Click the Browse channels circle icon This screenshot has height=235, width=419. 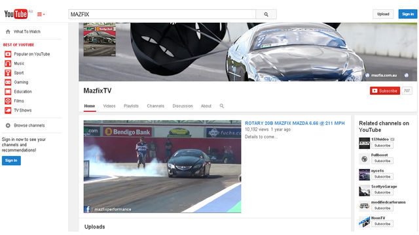pyautogui.click(x=8, y=125)
